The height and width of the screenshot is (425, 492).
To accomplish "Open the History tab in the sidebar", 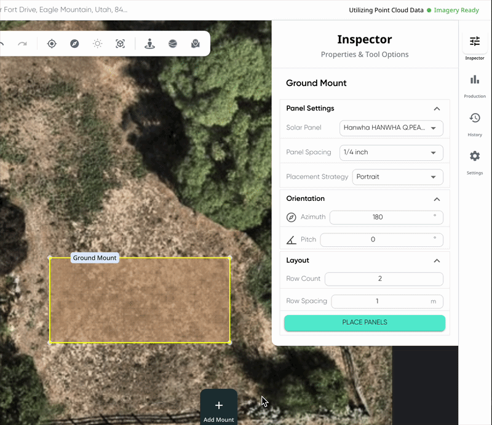I will [x=475, y=123].
